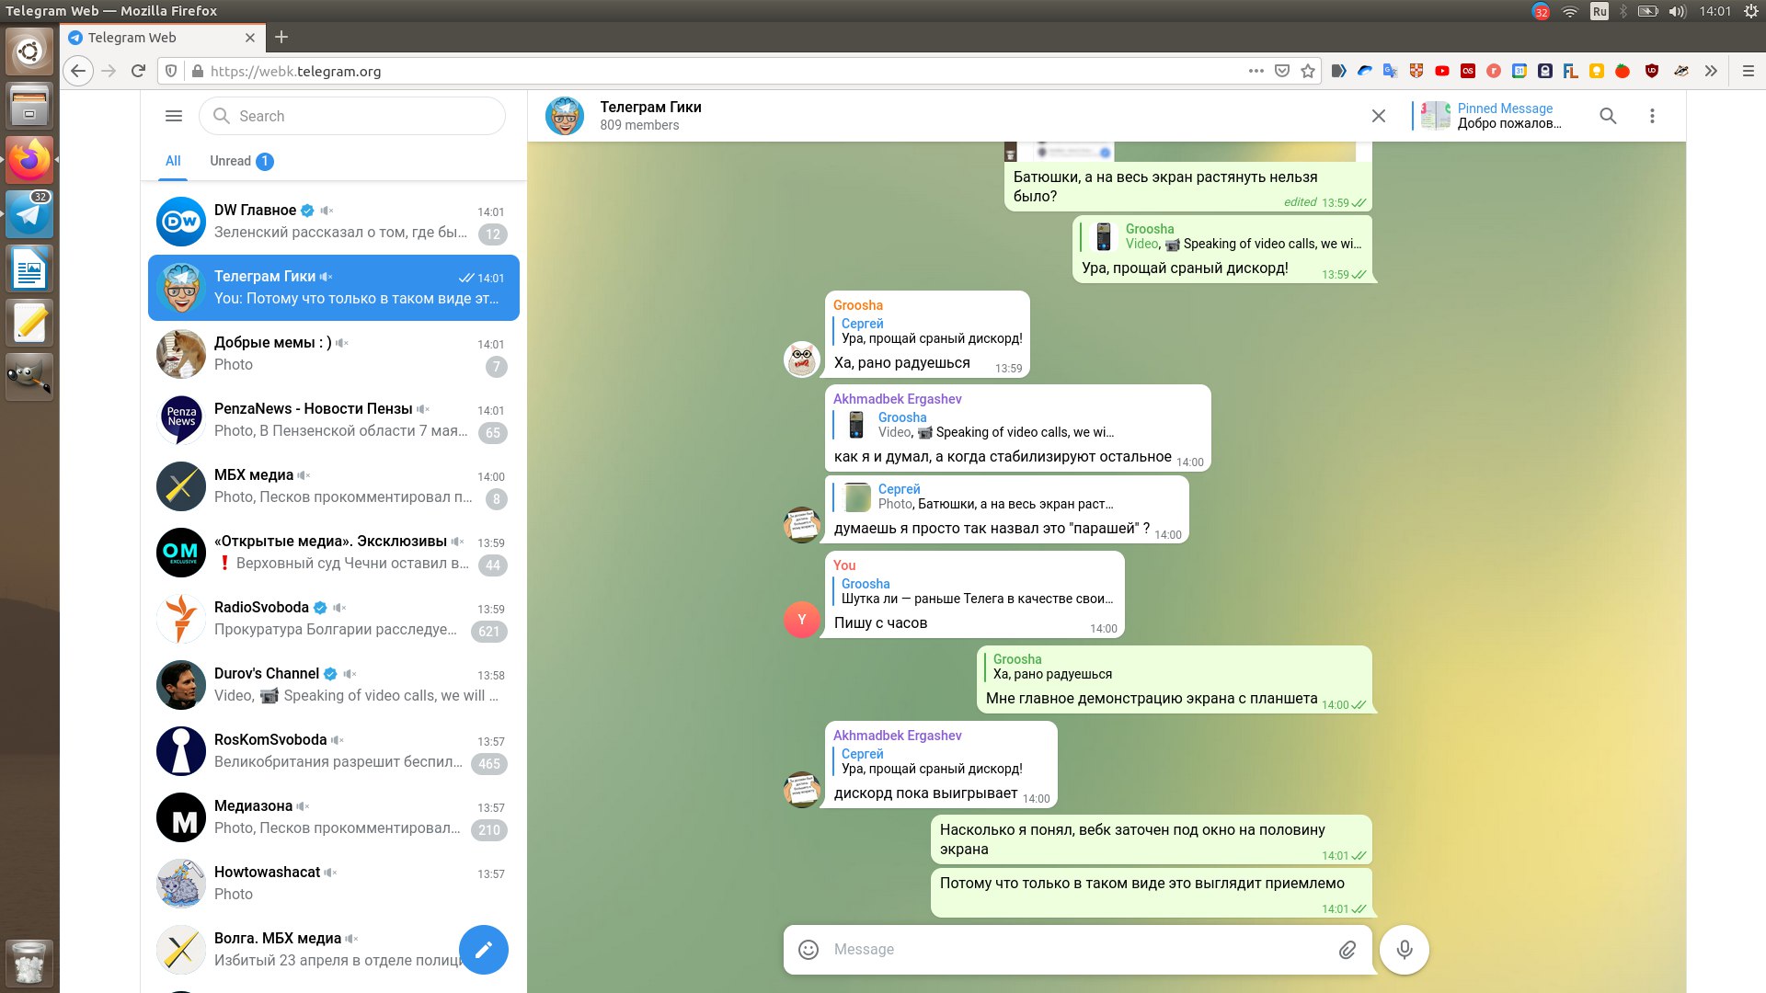
Task: Open the Медиазона channel
Action: (x=334, y=817)
